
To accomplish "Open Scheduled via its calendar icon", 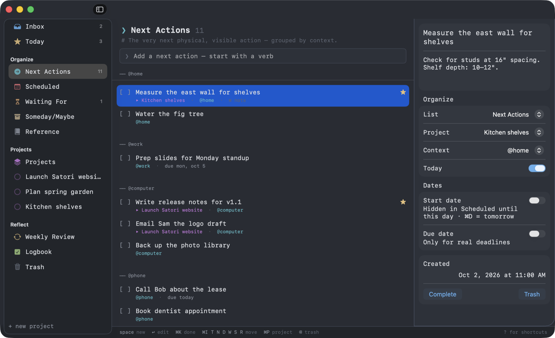I will [18, 87].
